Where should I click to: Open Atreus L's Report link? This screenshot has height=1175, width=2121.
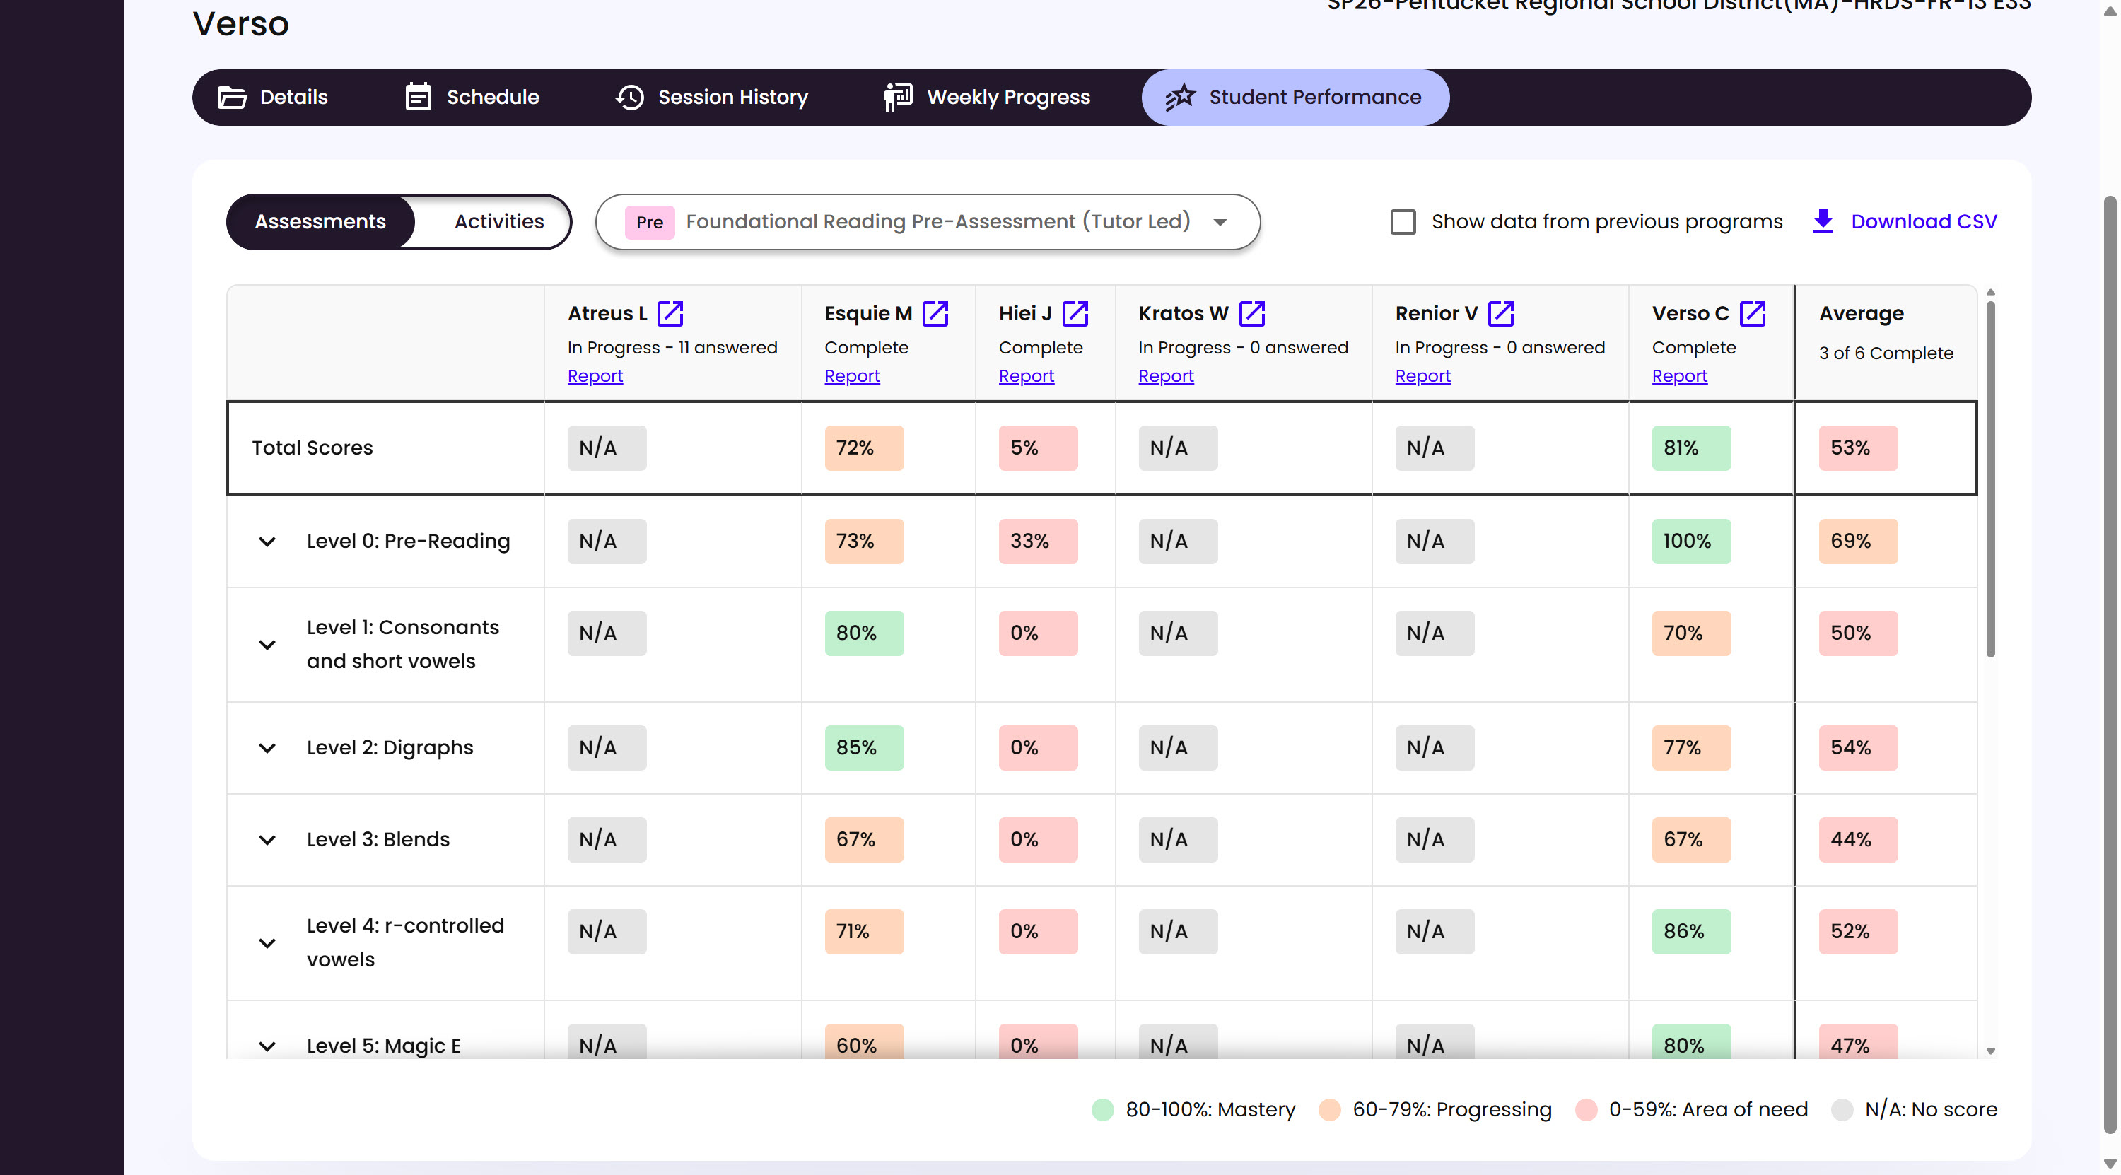[595, 375]
